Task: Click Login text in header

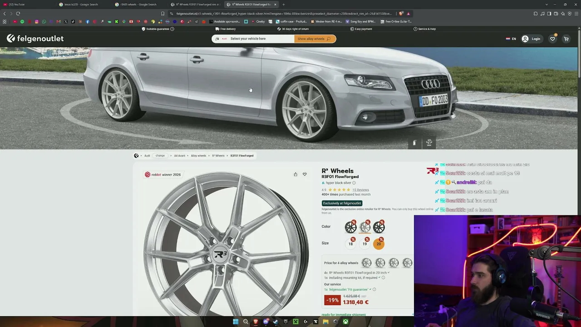Action: coord(536,39)
